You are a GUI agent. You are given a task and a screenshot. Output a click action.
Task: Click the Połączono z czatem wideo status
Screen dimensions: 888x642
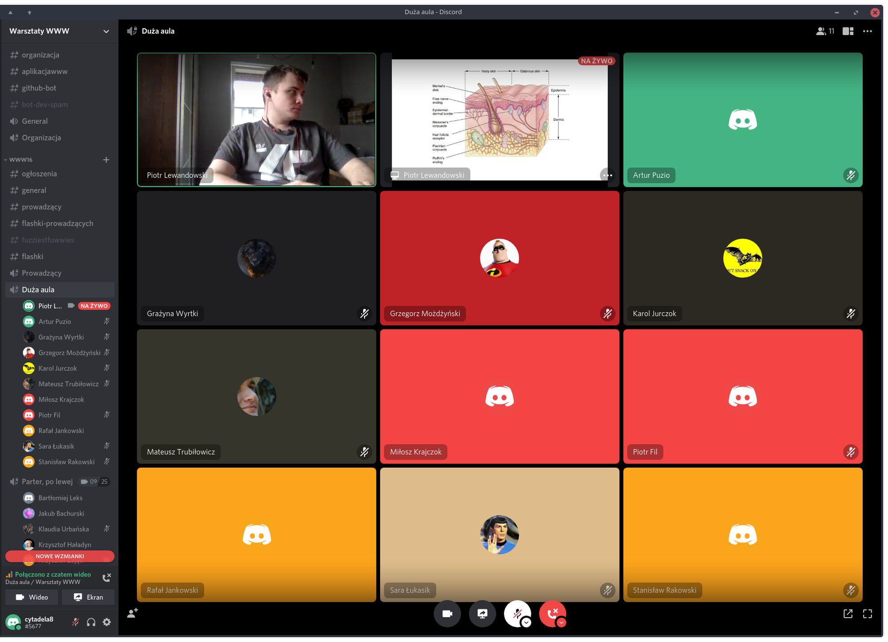(x=52, y=575)
